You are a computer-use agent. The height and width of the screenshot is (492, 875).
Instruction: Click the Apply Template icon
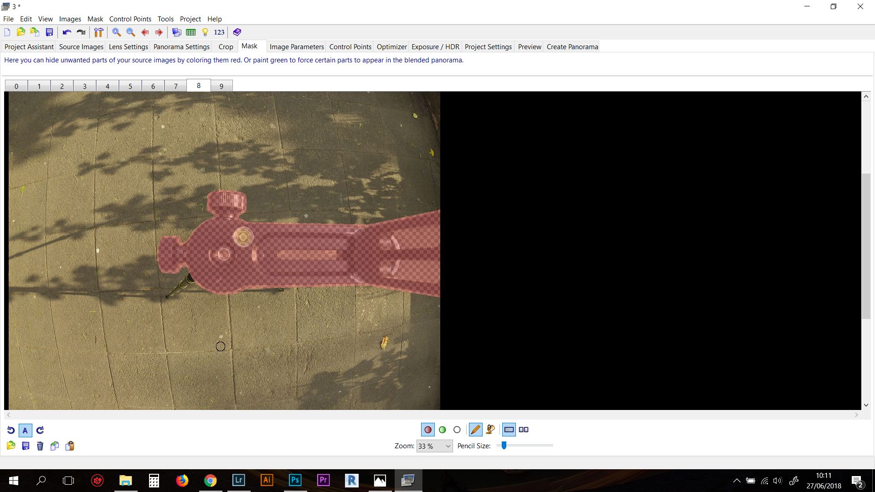click(35, 32)
